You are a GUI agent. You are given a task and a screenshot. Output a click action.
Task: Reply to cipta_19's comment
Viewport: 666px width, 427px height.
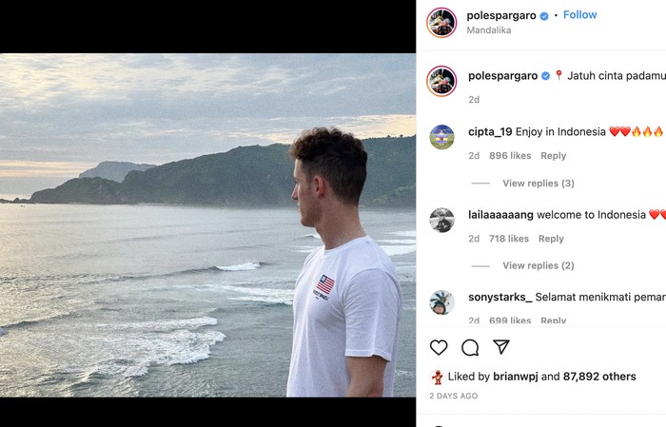click(x=553, y=156)
